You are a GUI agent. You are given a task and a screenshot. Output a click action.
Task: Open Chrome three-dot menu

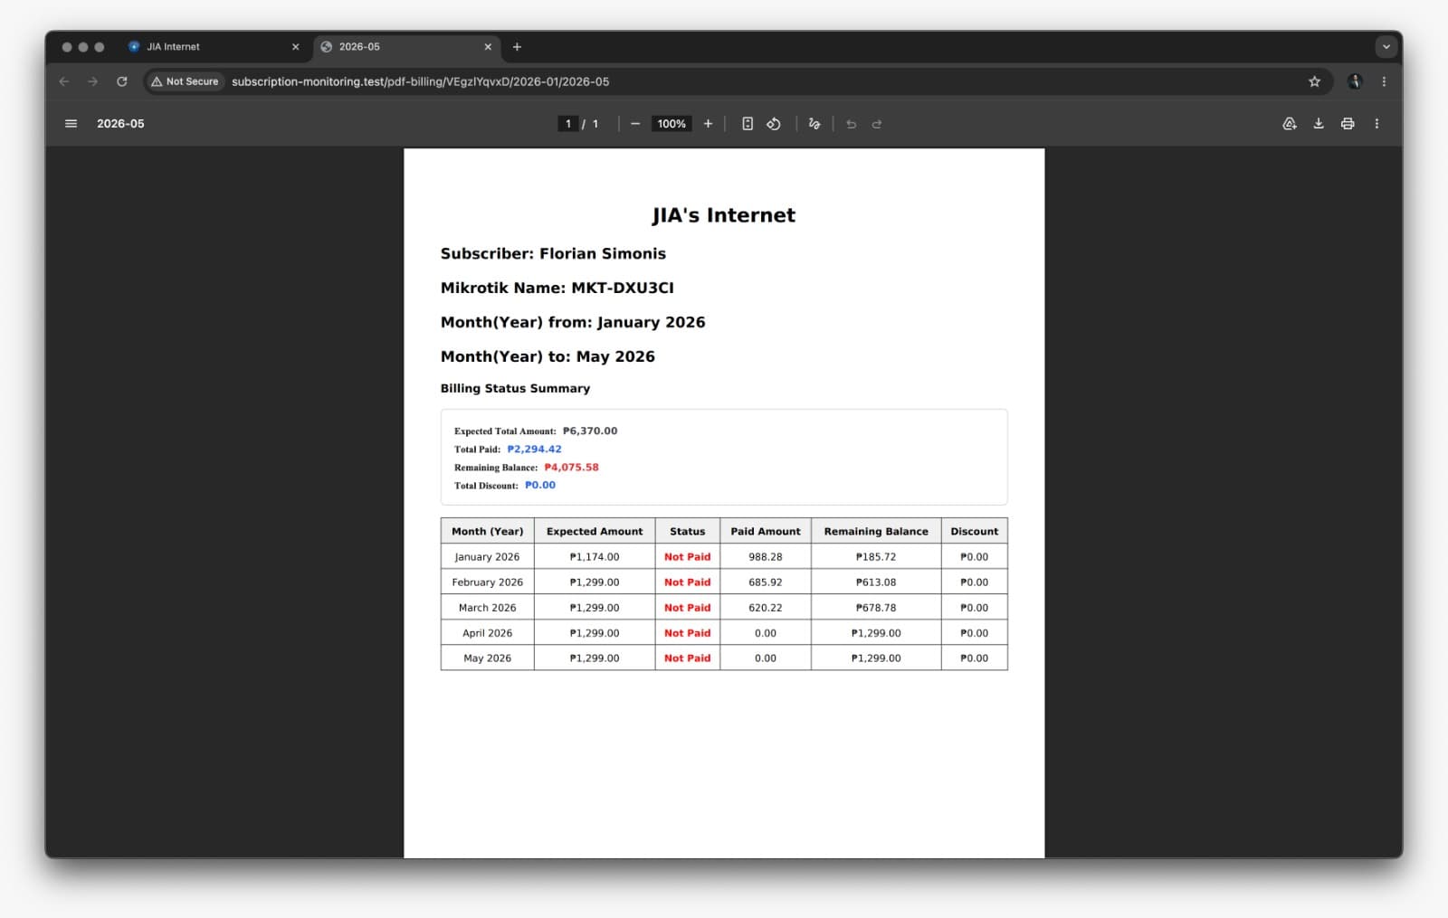click(x=1384, y=81)
